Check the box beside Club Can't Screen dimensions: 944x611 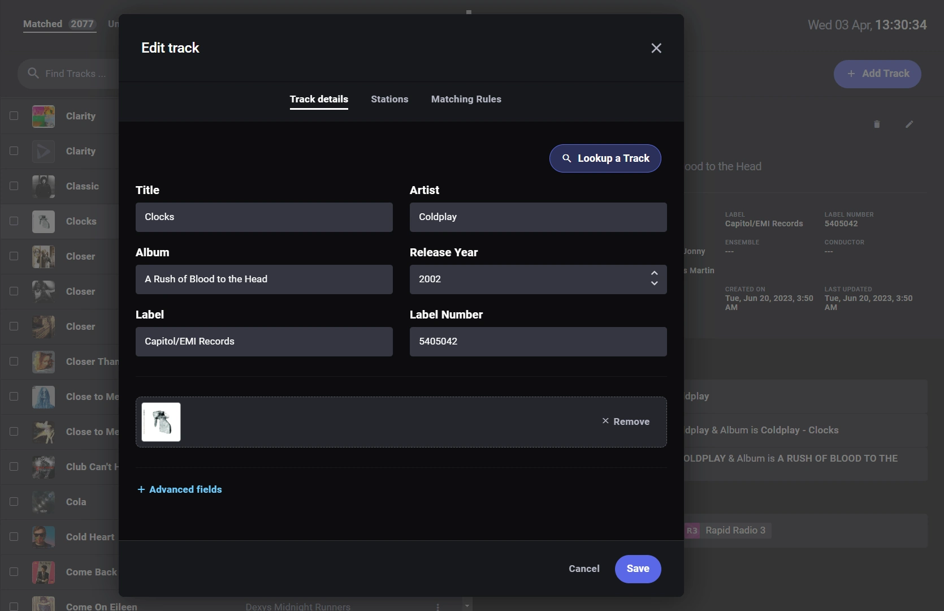point(14,467)
